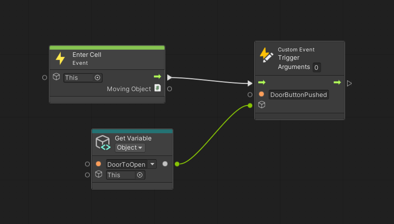Image resolution: width=394 pixels, height=224 pixels.
Task: Select the Enter Cell node title
Action: point(87,55)
